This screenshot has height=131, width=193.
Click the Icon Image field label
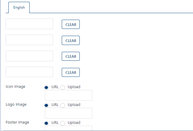pos(16,87)
